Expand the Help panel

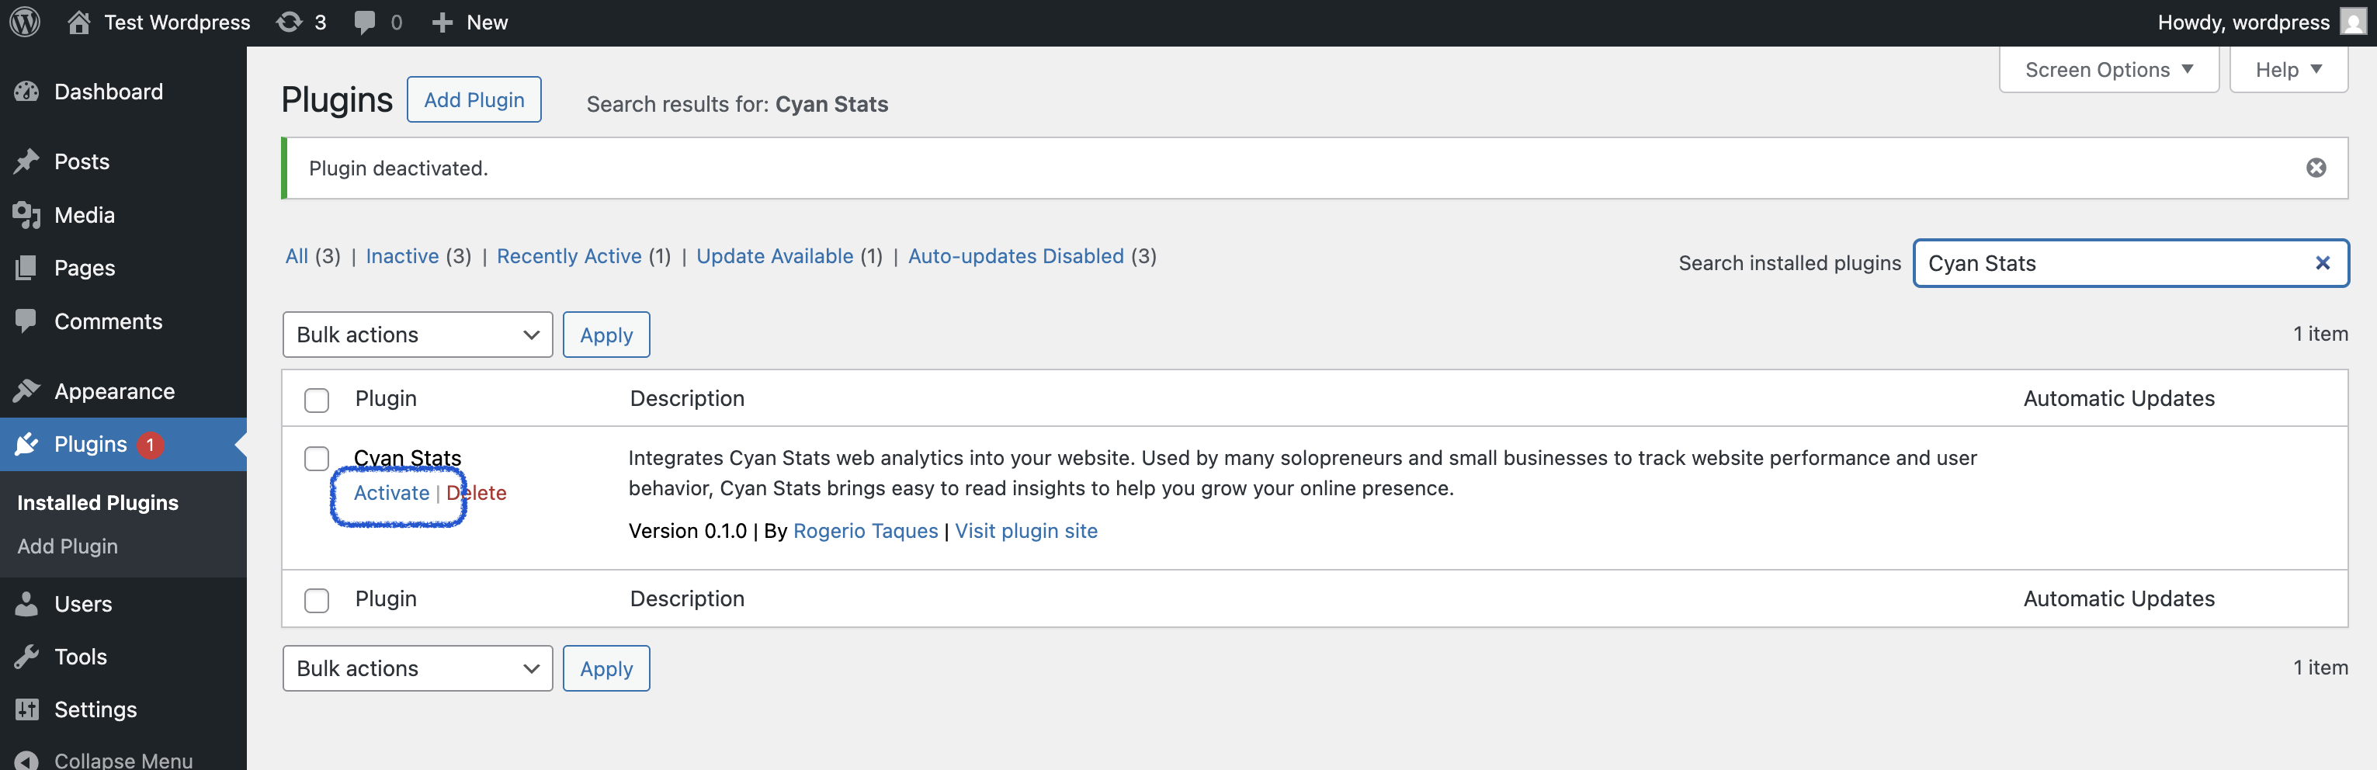click(x=2289, y=69)
